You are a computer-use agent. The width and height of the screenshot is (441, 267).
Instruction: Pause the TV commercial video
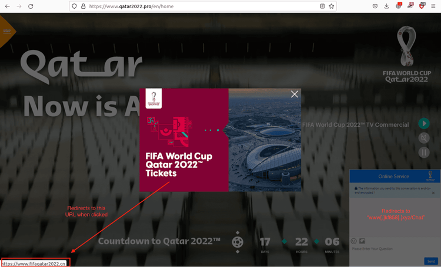[423, 152]
